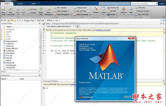The width and height of the screenshot is (166, 106).
Task: Open Set Path dialog
Action: pyautogui.click(x=112, y=11)
